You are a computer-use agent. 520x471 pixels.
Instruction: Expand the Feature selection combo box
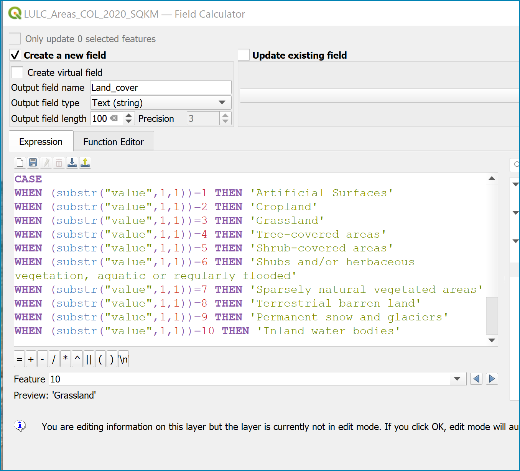click(457, 379)
